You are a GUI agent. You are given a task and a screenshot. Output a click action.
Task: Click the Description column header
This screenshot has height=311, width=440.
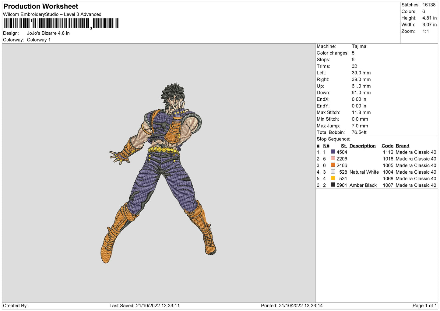363,146
